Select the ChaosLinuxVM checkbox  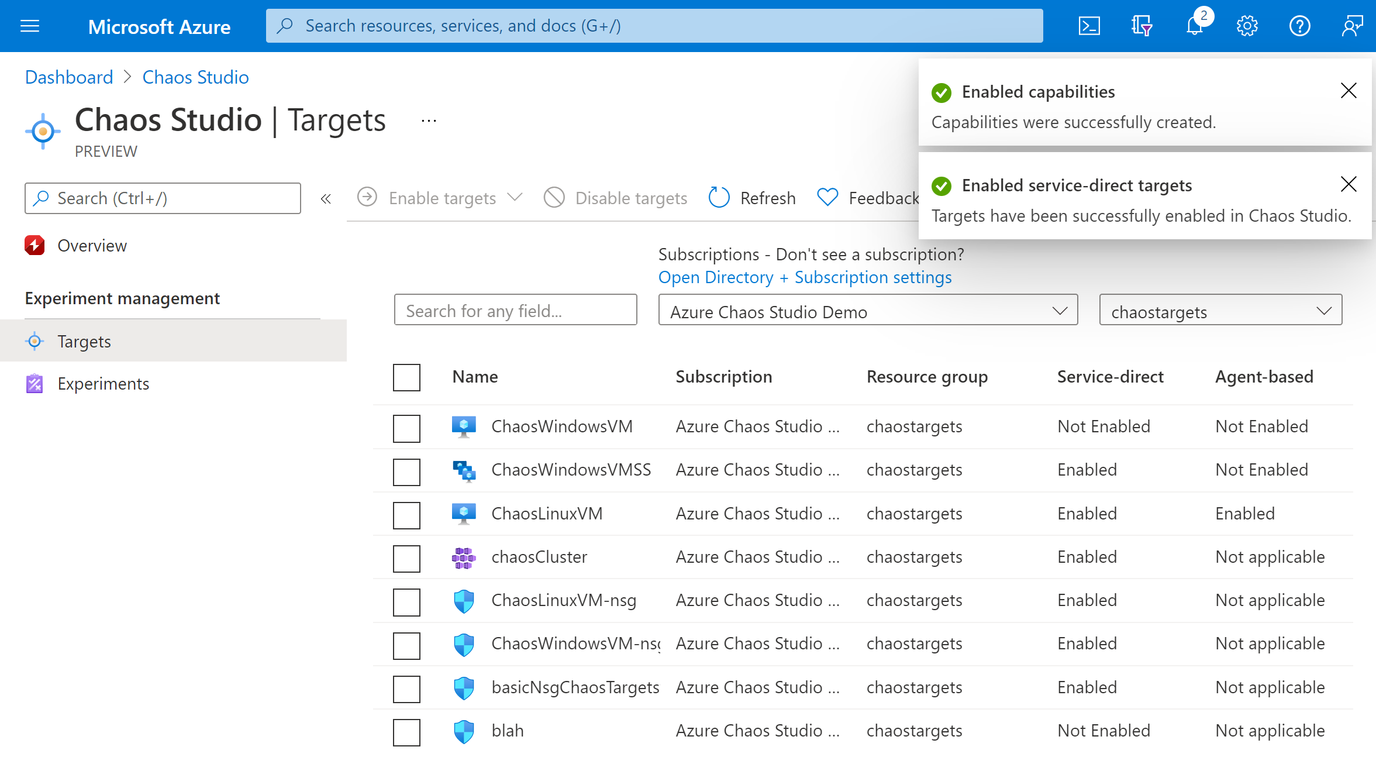[406, 513]
